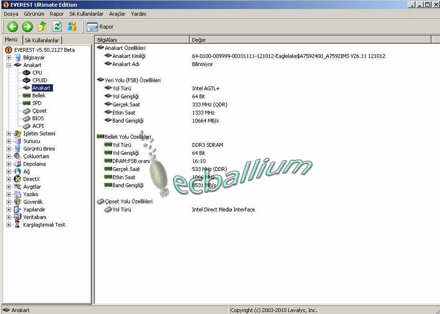Screen dimensions: 440x314
Task: Open the Sık Kullanılanlar menu
Action: 86,14
